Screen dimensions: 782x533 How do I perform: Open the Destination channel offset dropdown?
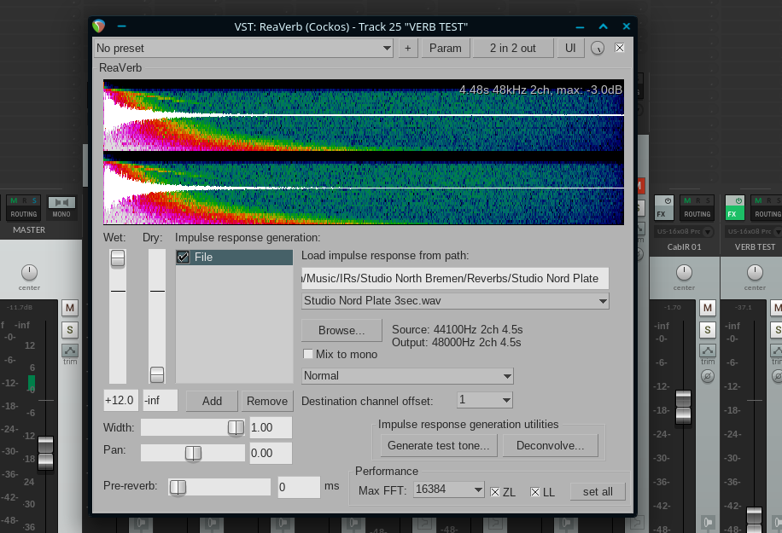(x=485, y=400)
